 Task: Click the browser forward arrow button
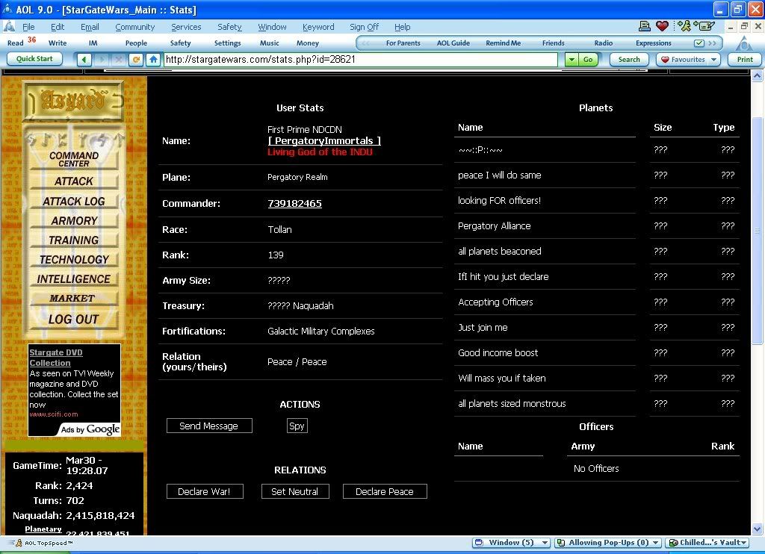coord(102,60)
